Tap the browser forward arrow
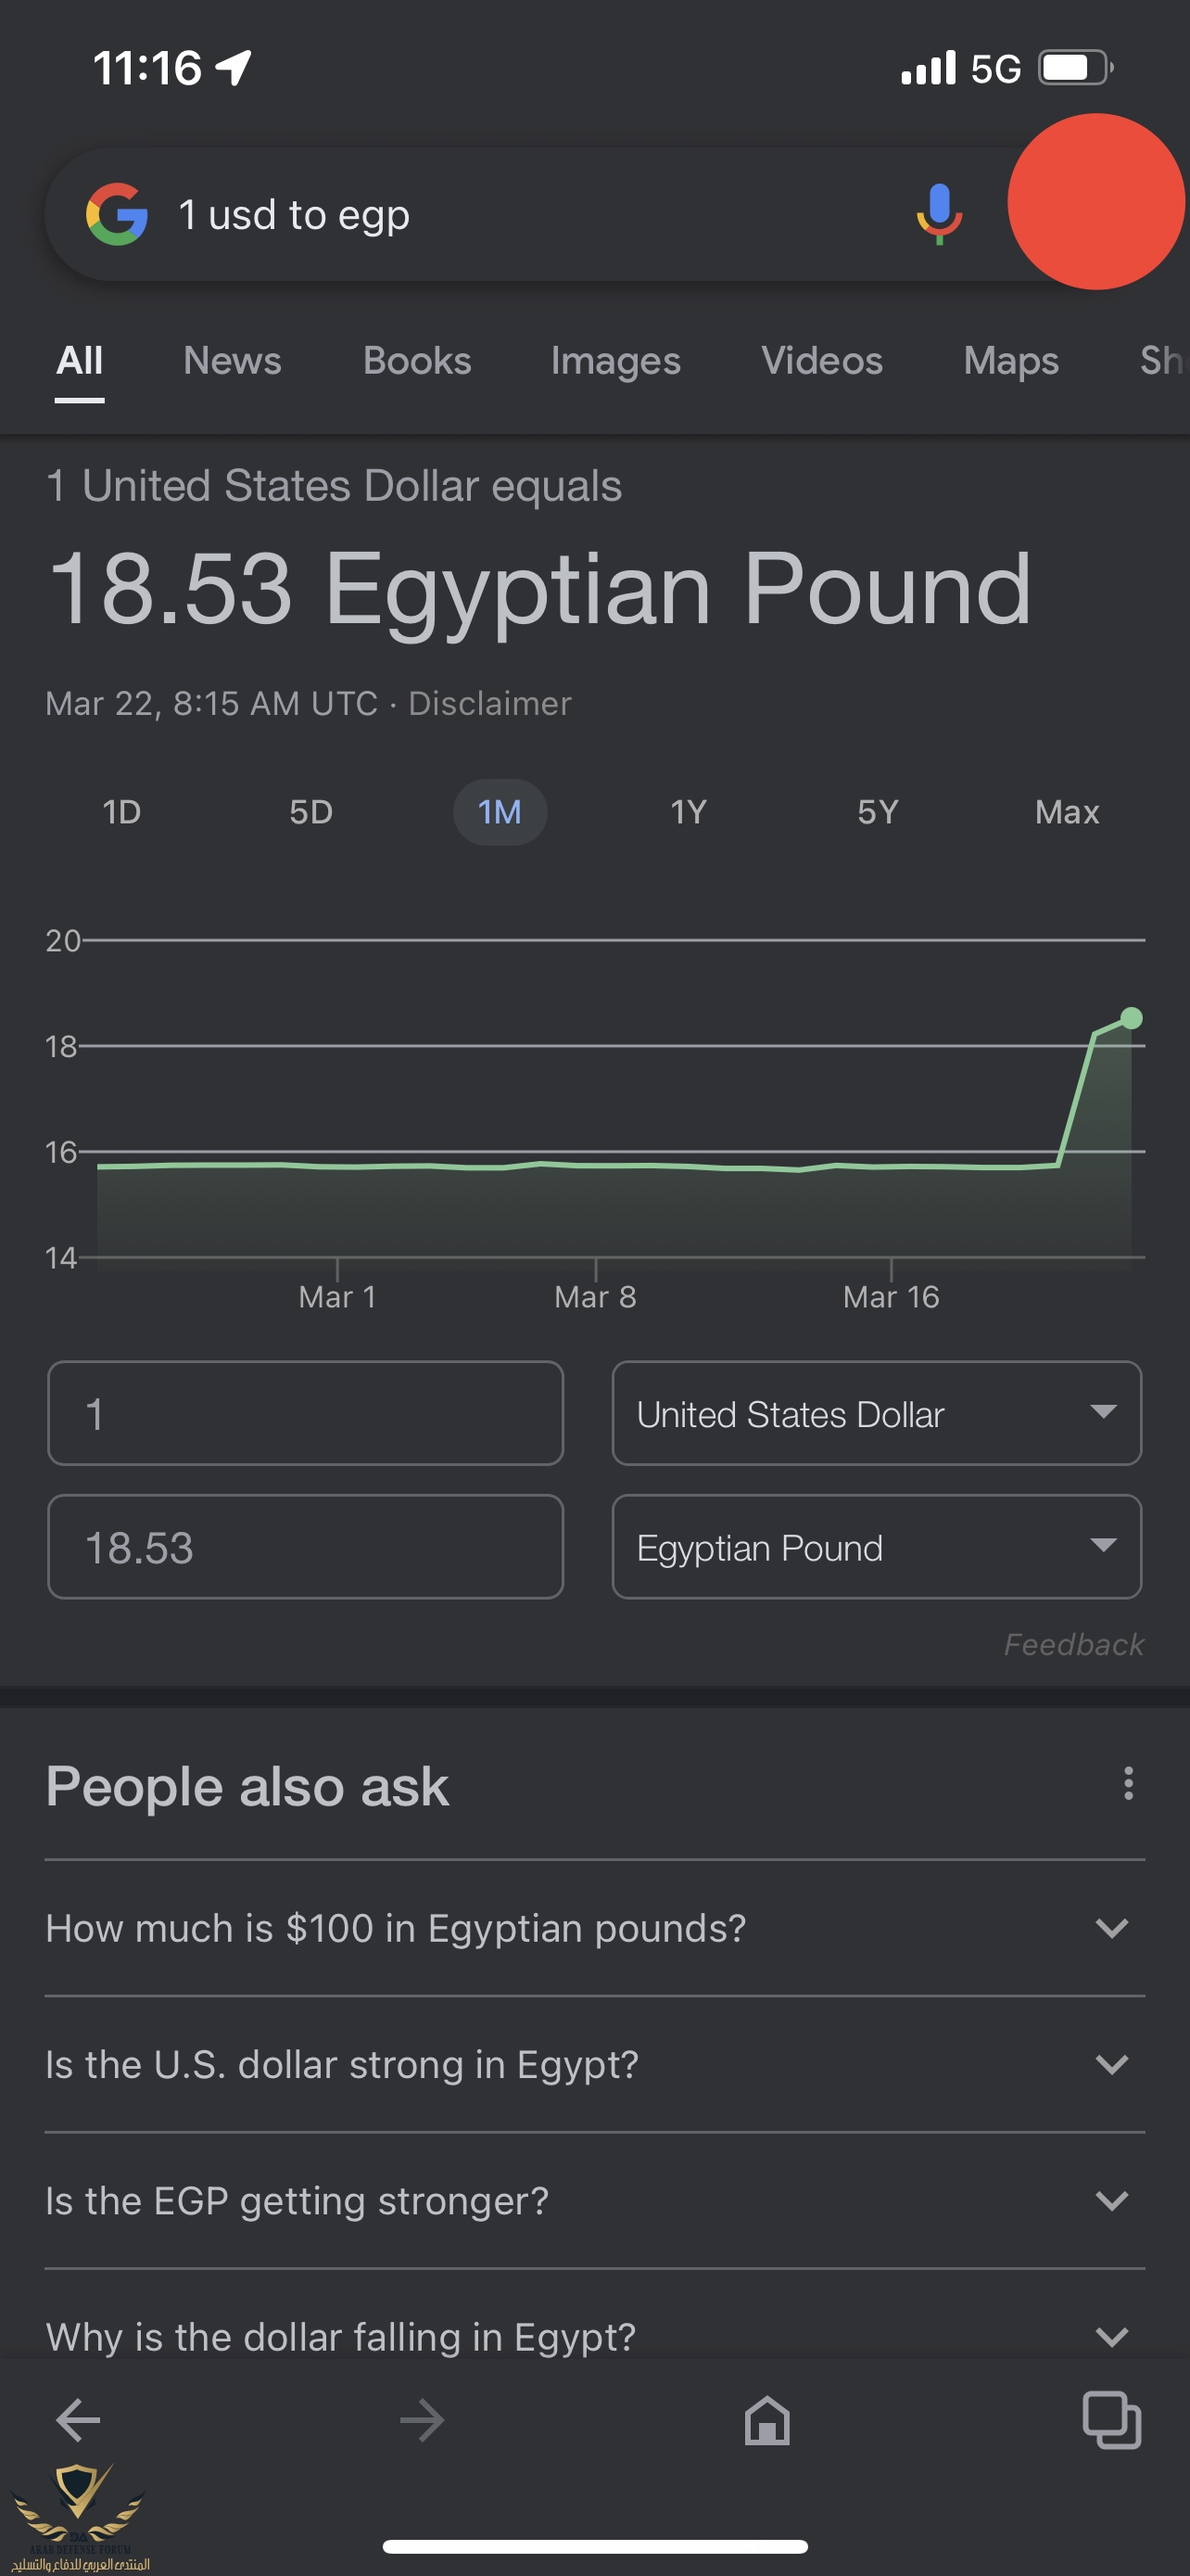Screen dimensions: 1190x2576 422,2420
